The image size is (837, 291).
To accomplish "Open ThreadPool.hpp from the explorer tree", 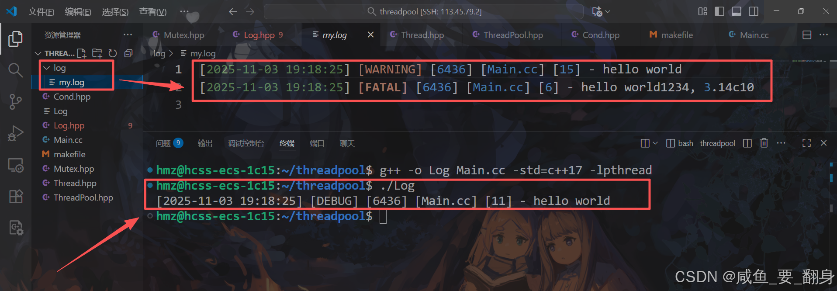I will [87, 197].
